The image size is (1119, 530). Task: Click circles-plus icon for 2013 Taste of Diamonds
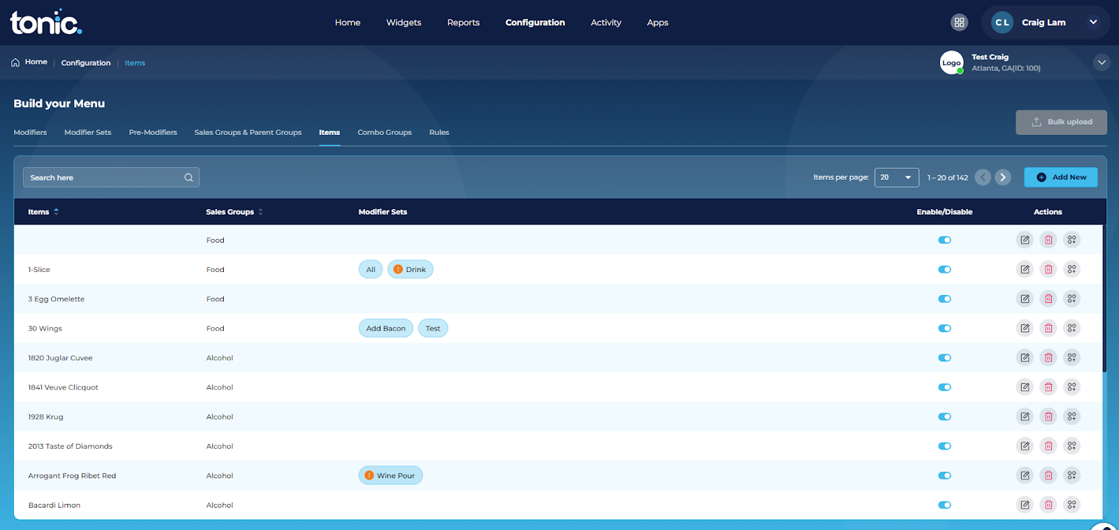[x=1071, y=445]
